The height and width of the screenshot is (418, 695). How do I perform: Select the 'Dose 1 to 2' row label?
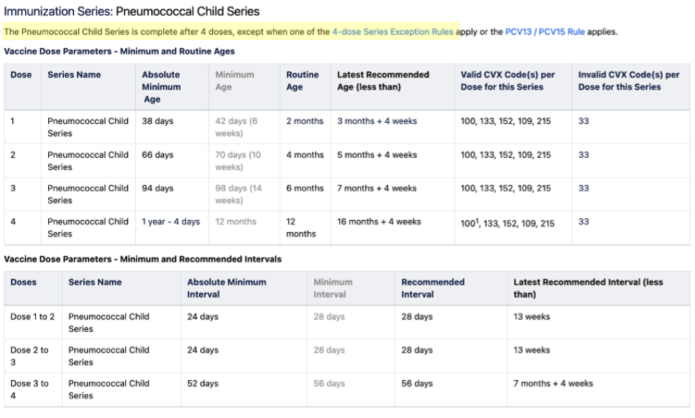click(32, 316)
